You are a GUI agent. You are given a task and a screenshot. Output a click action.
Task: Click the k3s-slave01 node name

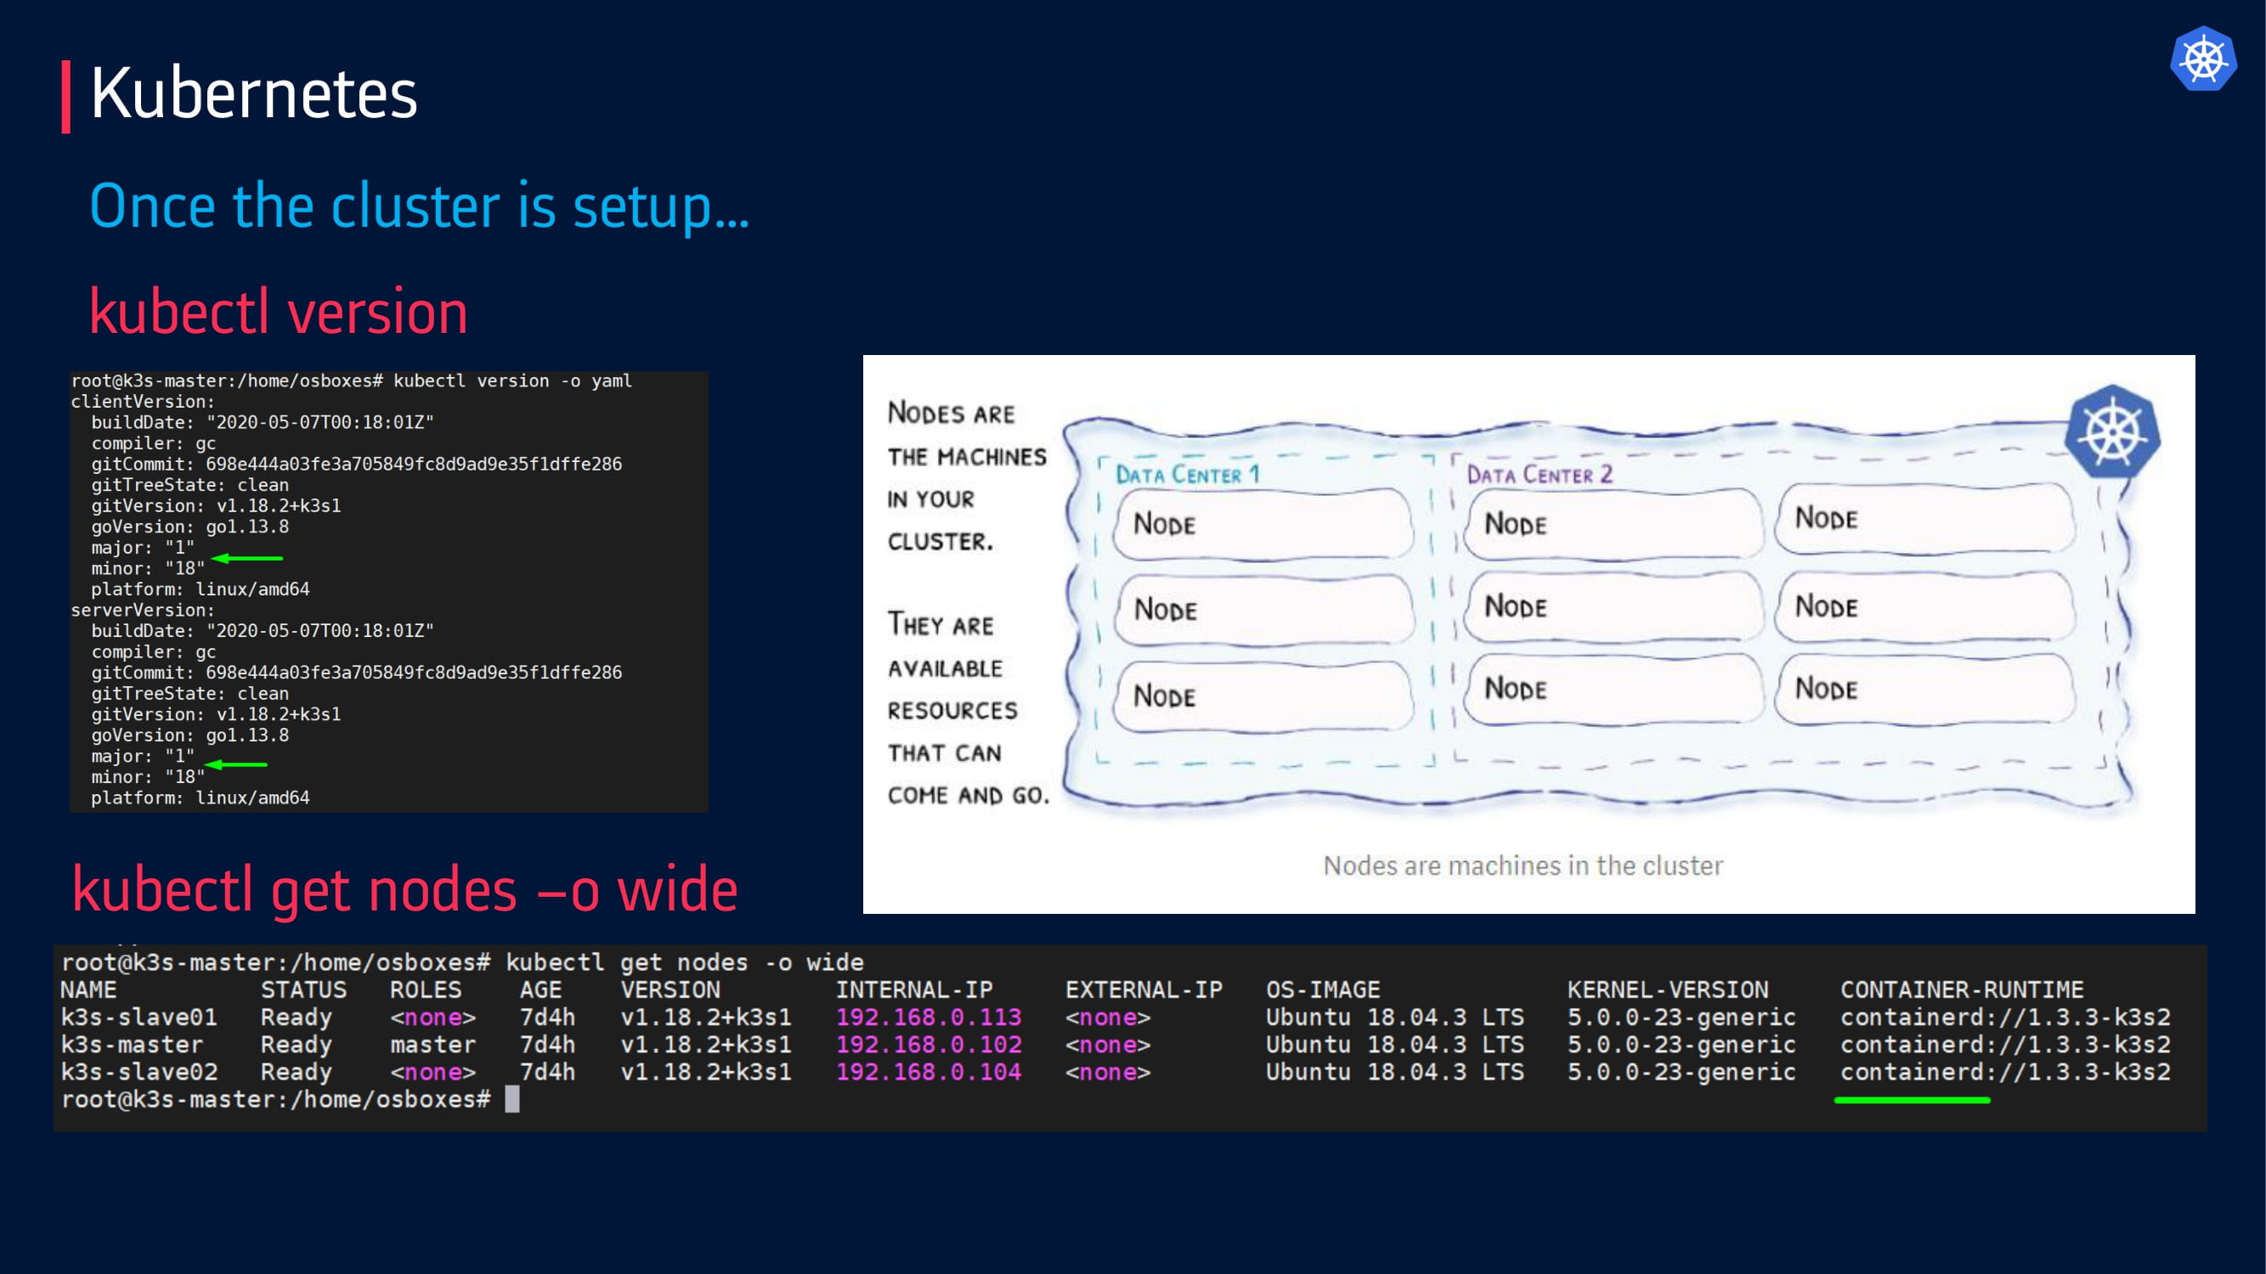139,1018
